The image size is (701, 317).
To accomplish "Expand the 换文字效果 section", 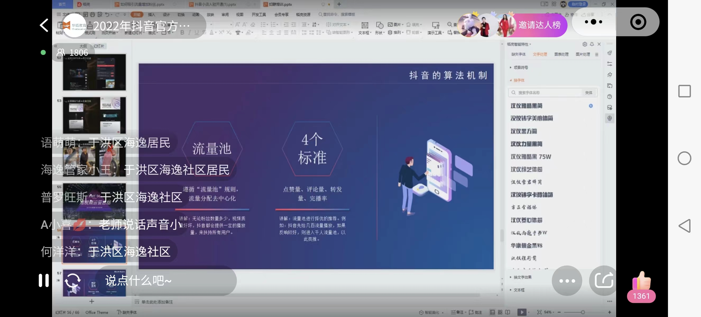I will click(x=520, y=277).
